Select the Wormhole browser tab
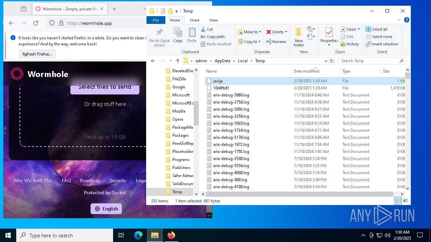 point(70,9)
